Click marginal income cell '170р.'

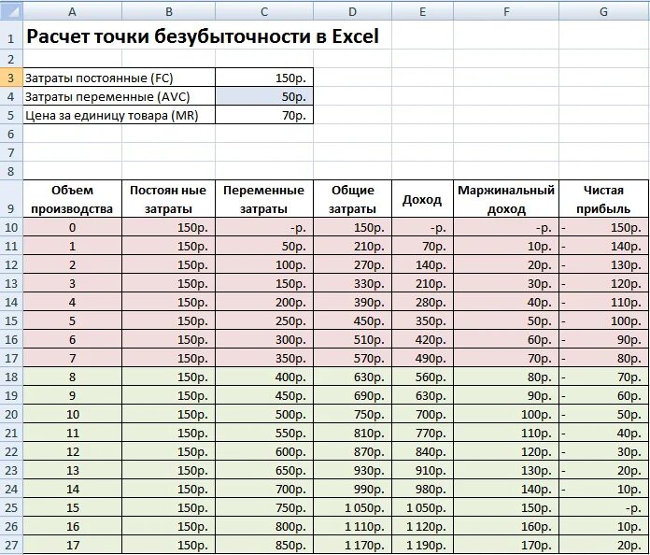(506, 545)
